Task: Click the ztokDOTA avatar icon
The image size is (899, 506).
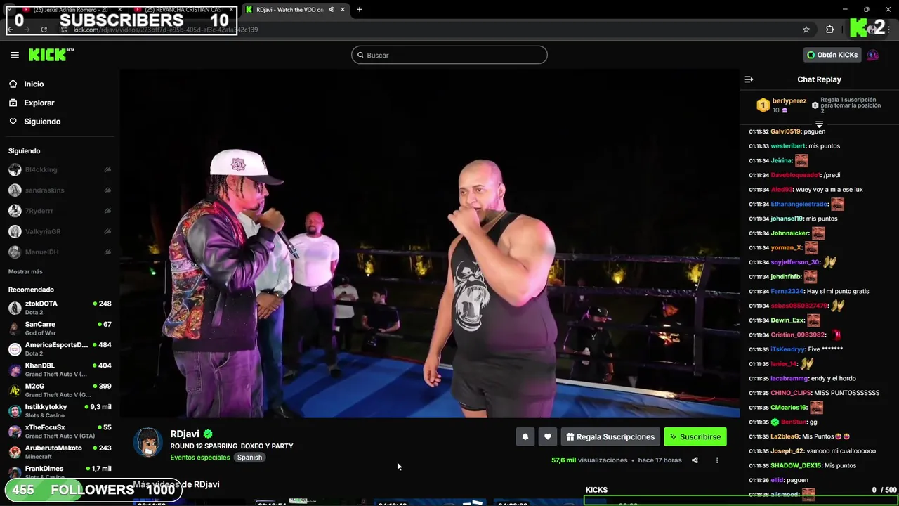Action: [x=15, y=308]
